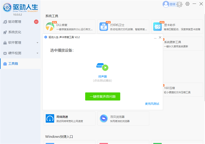
Task: Click the 系统优化 rocket icon
Action: [5, 32]
